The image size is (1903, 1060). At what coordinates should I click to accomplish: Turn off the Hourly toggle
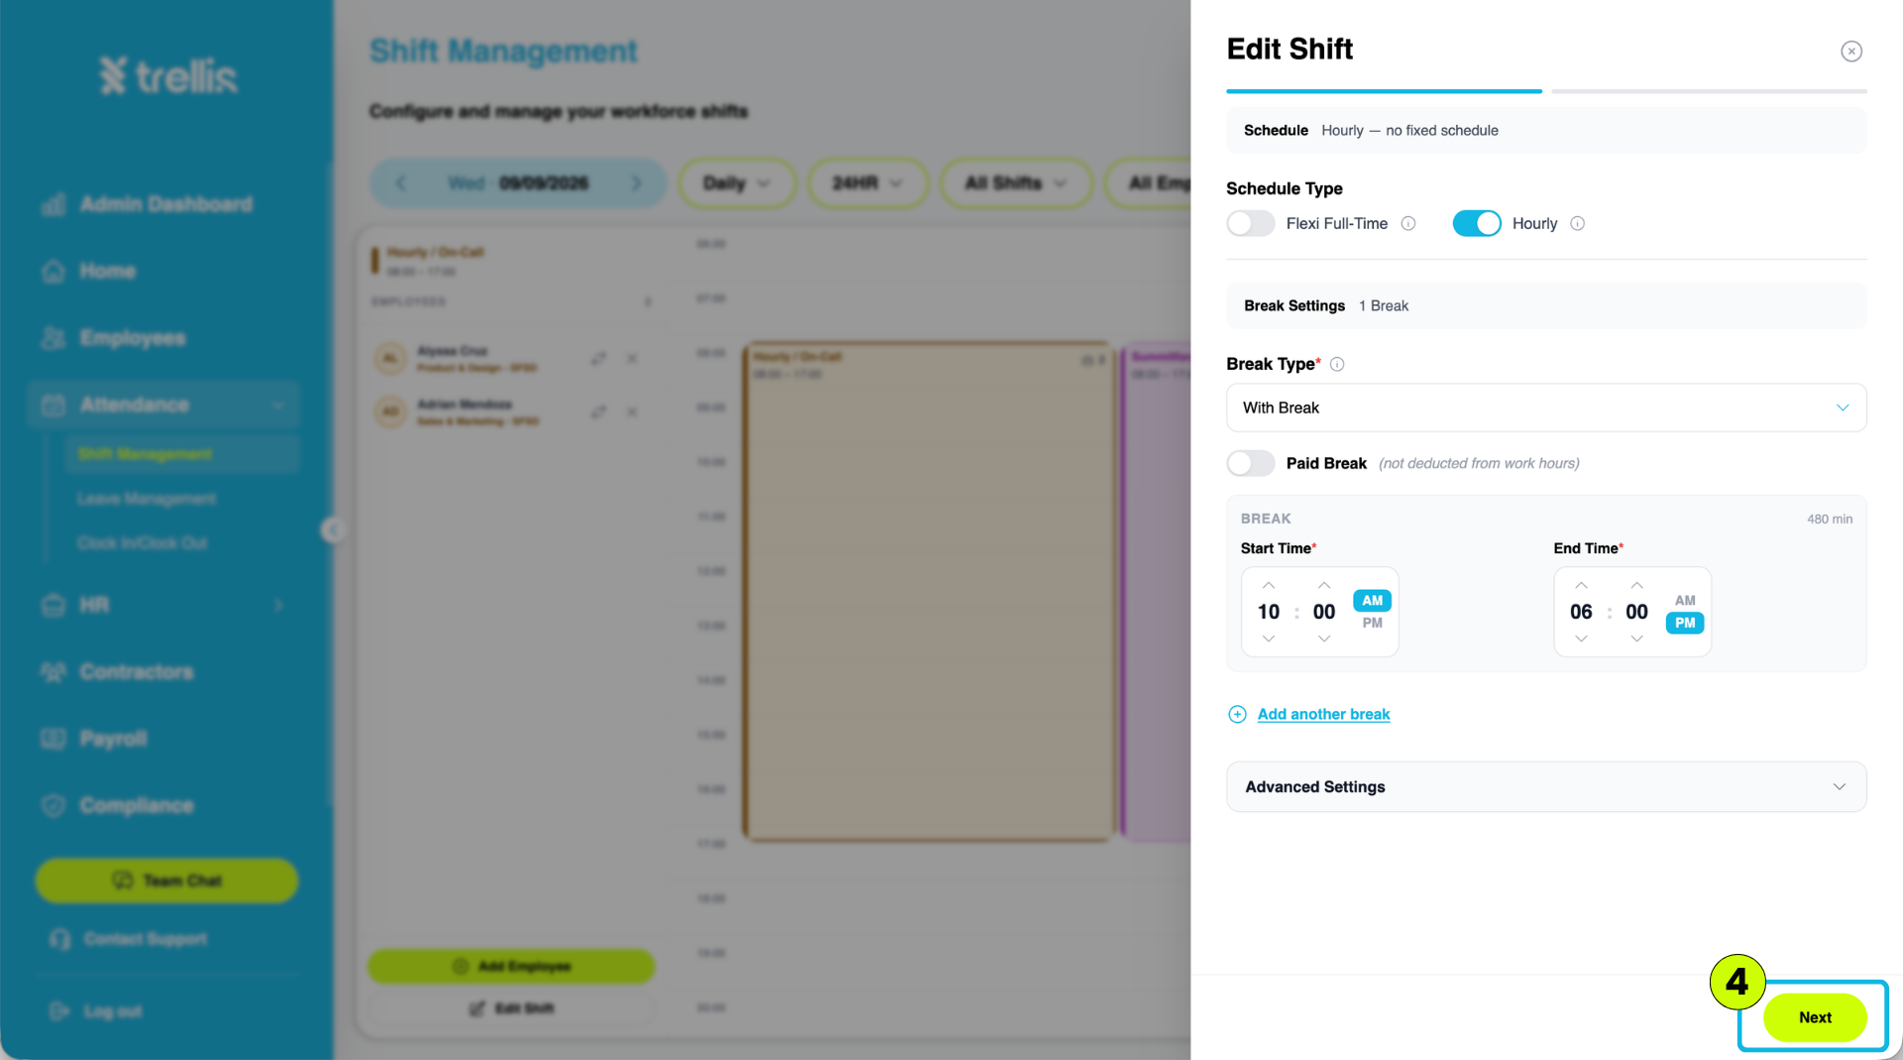[x=1476, y=223]
